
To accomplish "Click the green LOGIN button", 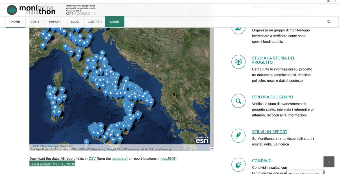I will pyautogui.click(x=114, y=22).
